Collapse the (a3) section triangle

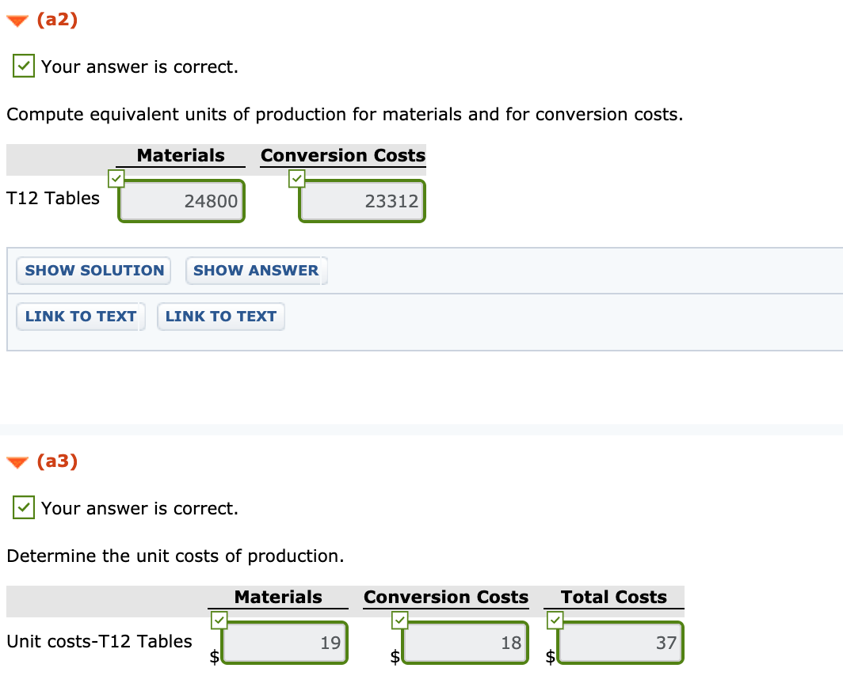17,462
